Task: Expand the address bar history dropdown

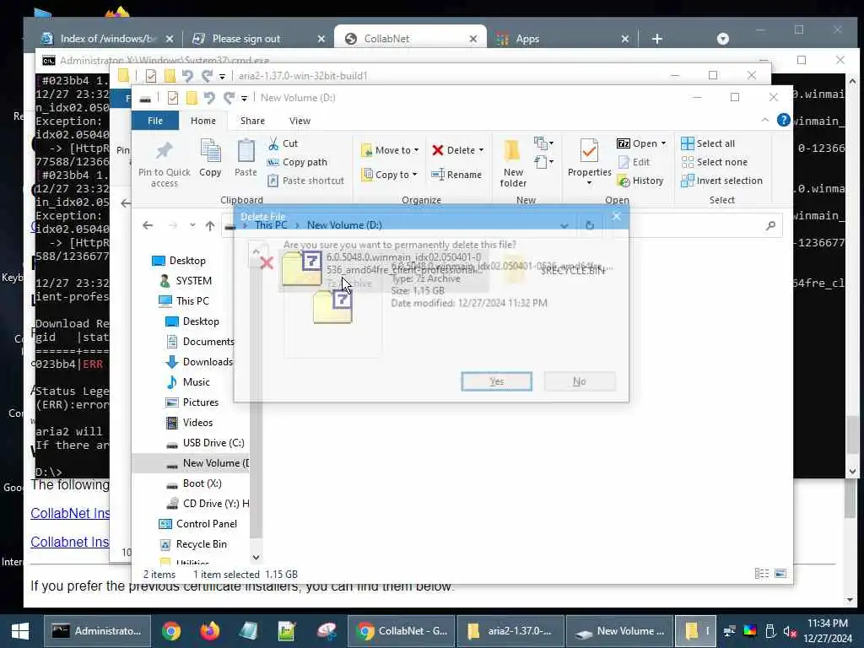Action: pos(564,225)
